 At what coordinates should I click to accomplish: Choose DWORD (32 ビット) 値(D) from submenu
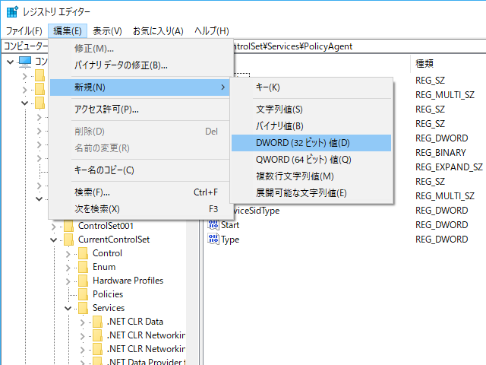tap(311, 143)
